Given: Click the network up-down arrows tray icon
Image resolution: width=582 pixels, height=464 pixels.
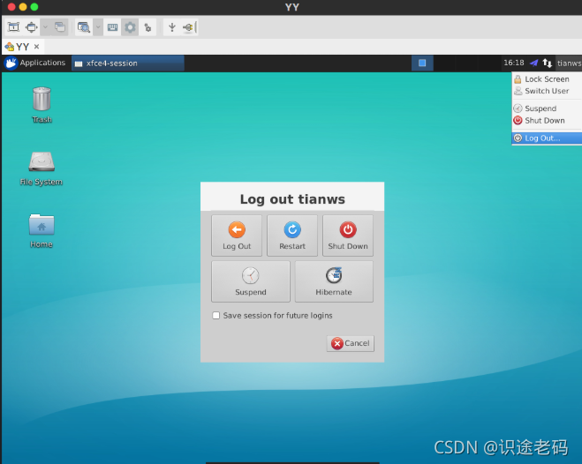Looking at the screenshot, I should pyautogui.click(x=547, y=63).
